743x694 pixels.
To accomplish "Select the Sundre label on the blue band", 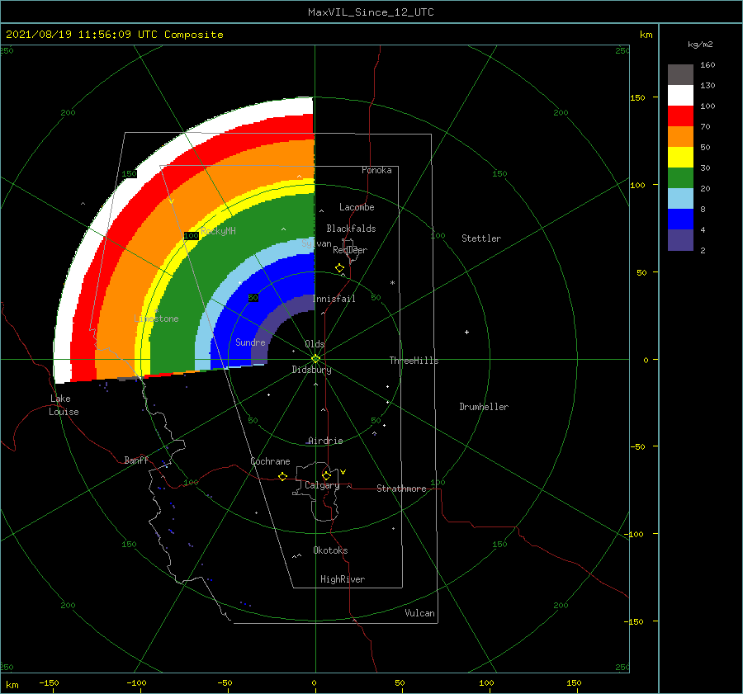I will (x=251, y=342).
